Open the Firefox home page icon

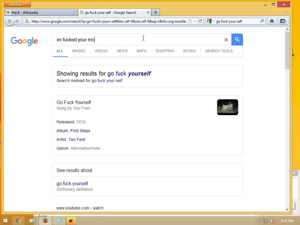tap(272, 21)
